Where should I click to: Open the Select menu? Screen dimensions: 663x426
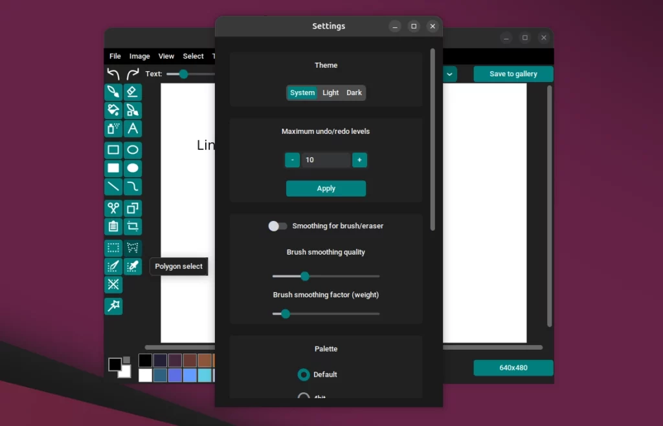click(x=193, y=56)
